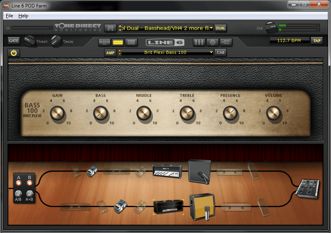Select the blue stompbox on tone B
This screenshot has height=233, width=331.
(121, 206)
